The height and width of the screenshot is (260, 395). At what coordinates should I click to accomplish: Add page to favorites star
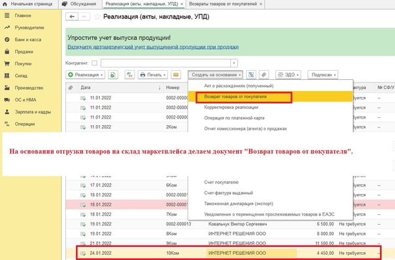coord(97,17)
